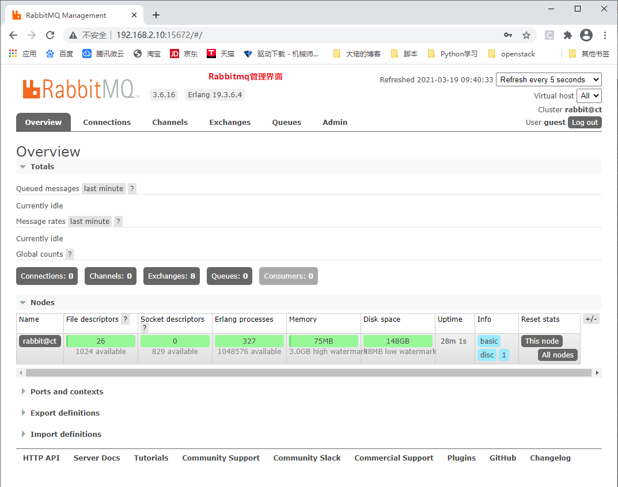This screenshot has height=487, width=618.
Task: Click the Channels: 0 count button
Action: [111, 276]
